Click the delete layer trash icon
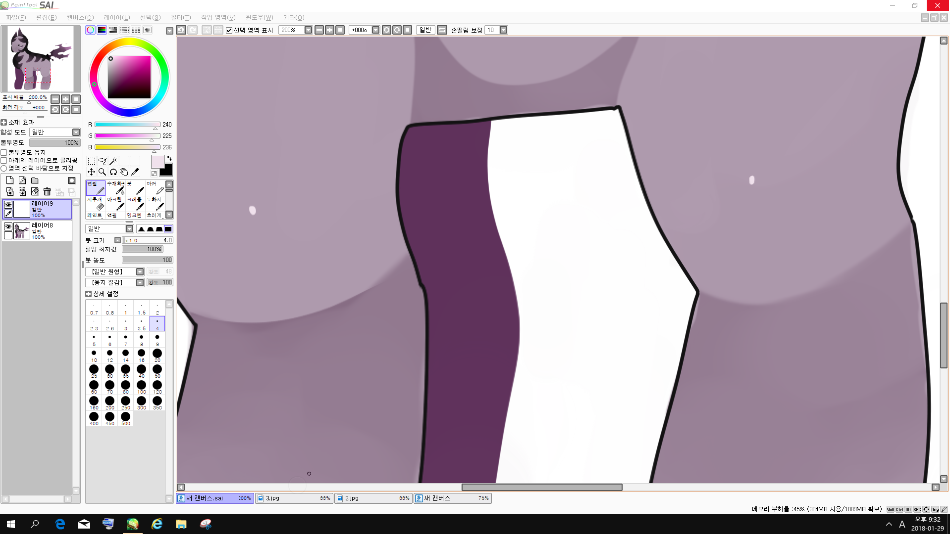The width and height of the screenshot is (950, 534). pyautogui.click(x=47, y=192)
